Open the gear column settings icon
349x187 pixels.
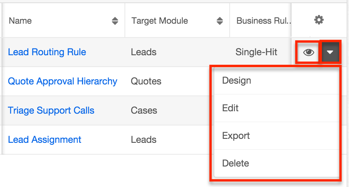pos(319,20)
